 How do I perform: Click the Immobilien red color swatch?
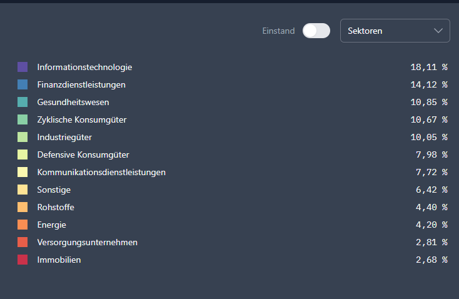23,260
